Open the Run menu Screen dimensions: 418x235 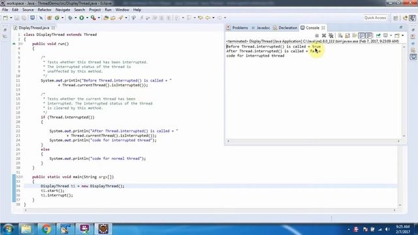pos(108,10)
